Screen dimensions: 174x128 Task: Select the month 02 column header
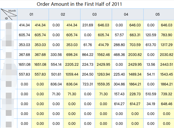(63, 14)
